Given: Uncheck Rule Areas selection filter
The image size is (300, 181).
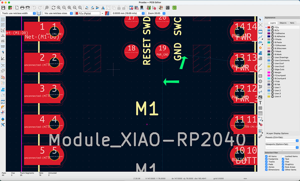Looking at the screenshot, I should [x=283, y=167].
